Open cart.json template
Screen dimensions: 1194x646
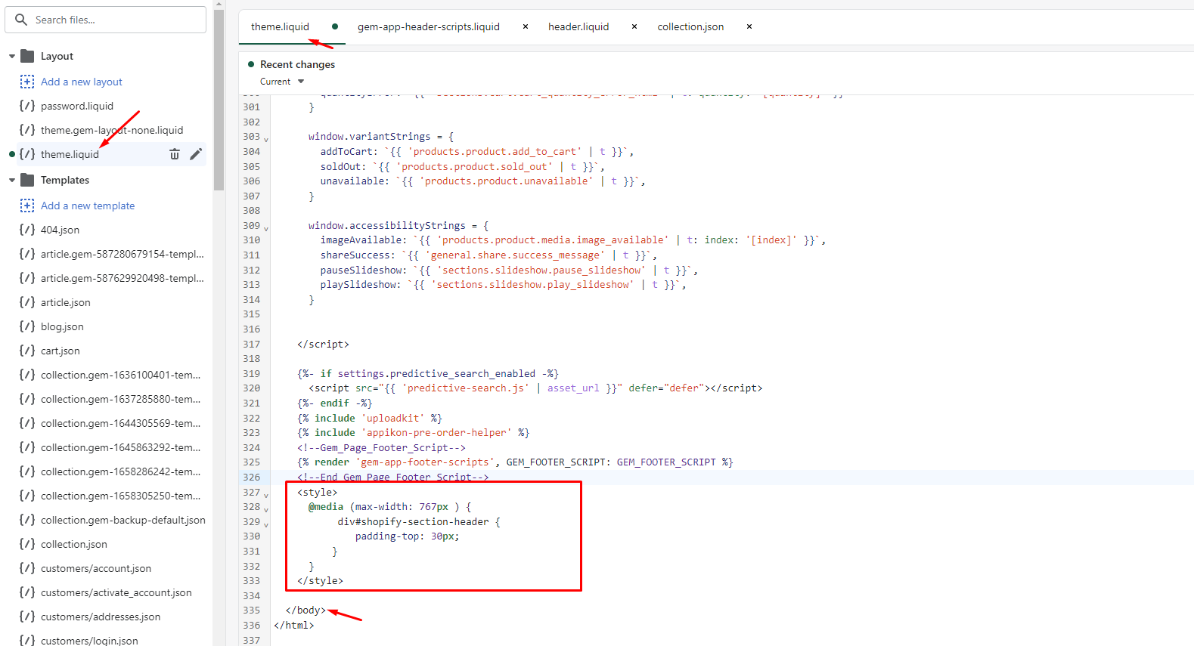[60, 351]
